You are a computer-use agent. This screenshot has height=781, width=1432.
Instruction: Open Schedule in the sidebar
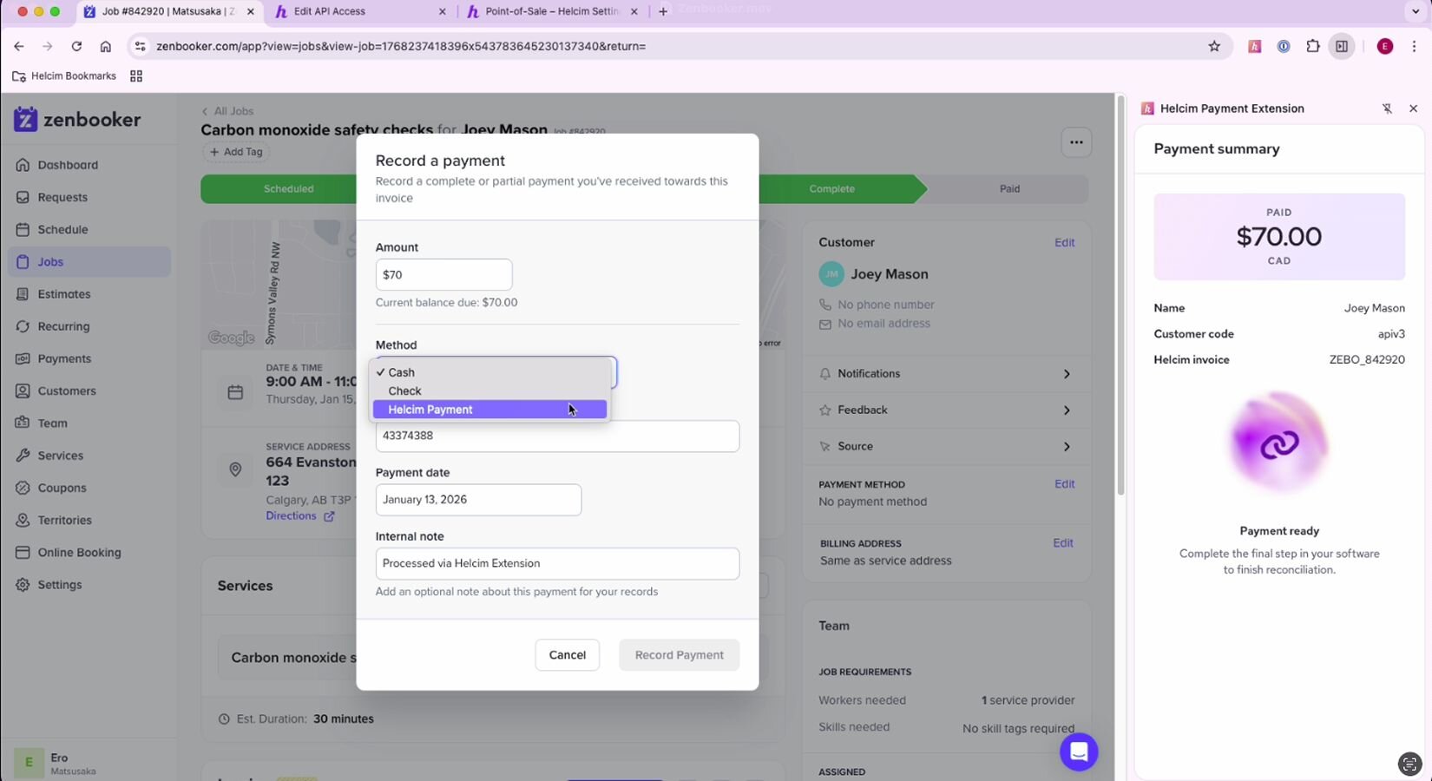click(89, 229)
